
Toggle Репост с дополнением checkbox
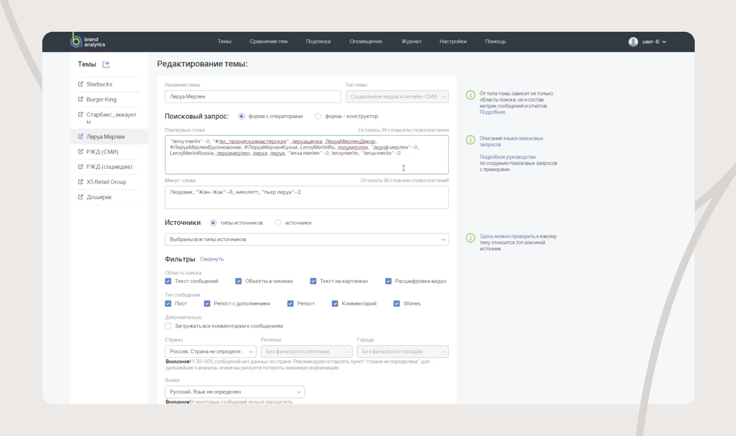pos(207,304)
